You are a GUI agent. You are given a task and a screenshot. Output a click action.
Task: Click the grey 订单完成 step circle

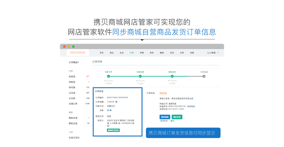(204, 76)
